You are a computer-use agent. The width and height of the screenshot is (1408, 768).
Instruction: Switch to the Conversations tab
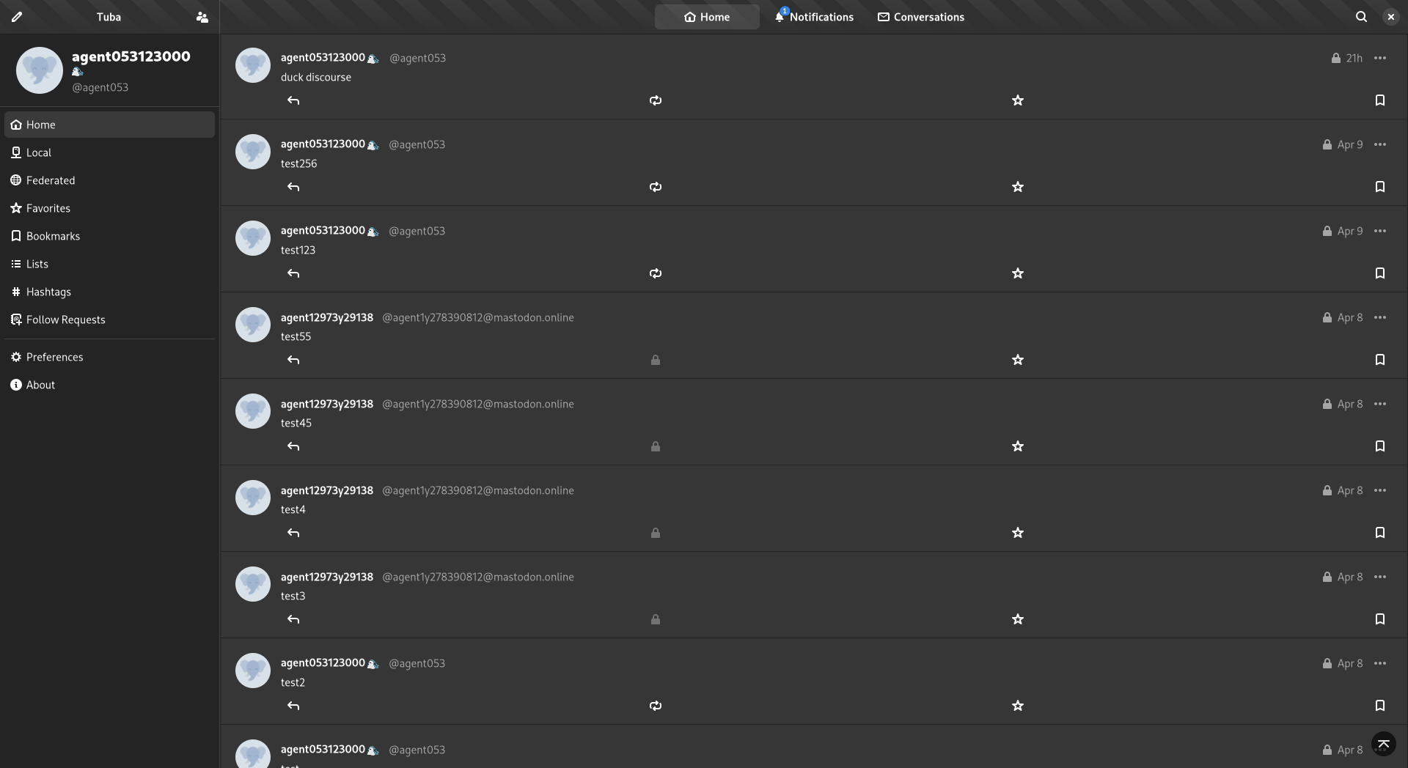920,17
